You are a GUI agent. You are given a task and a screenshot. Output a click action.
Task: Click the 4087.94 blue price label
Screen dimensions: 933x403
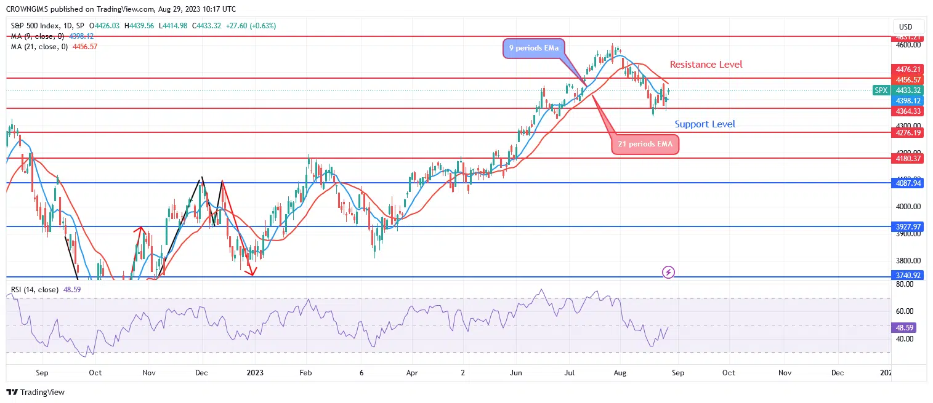pos(907,183)
